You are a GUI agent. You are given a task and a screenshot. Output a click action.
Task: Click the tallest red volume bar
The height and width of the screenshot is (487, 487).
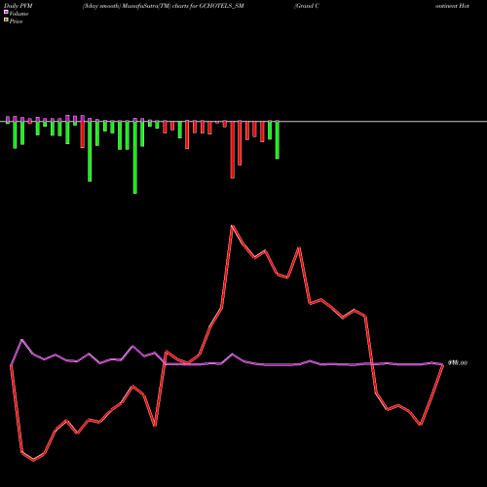[233, 150]
